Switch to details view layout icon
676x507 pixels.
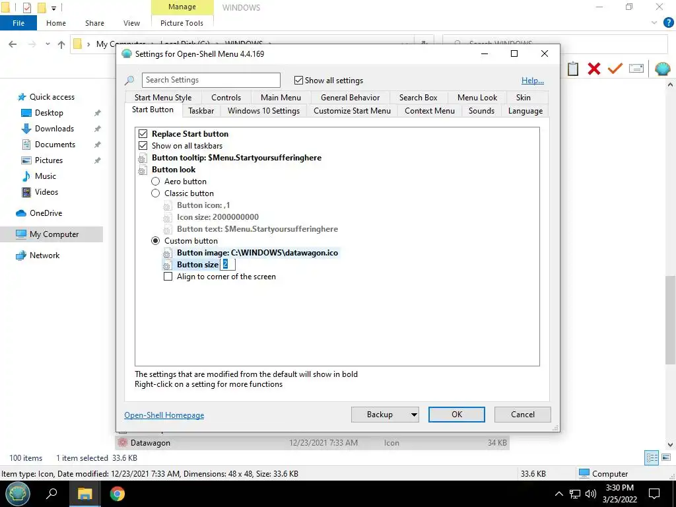[652, 457]
